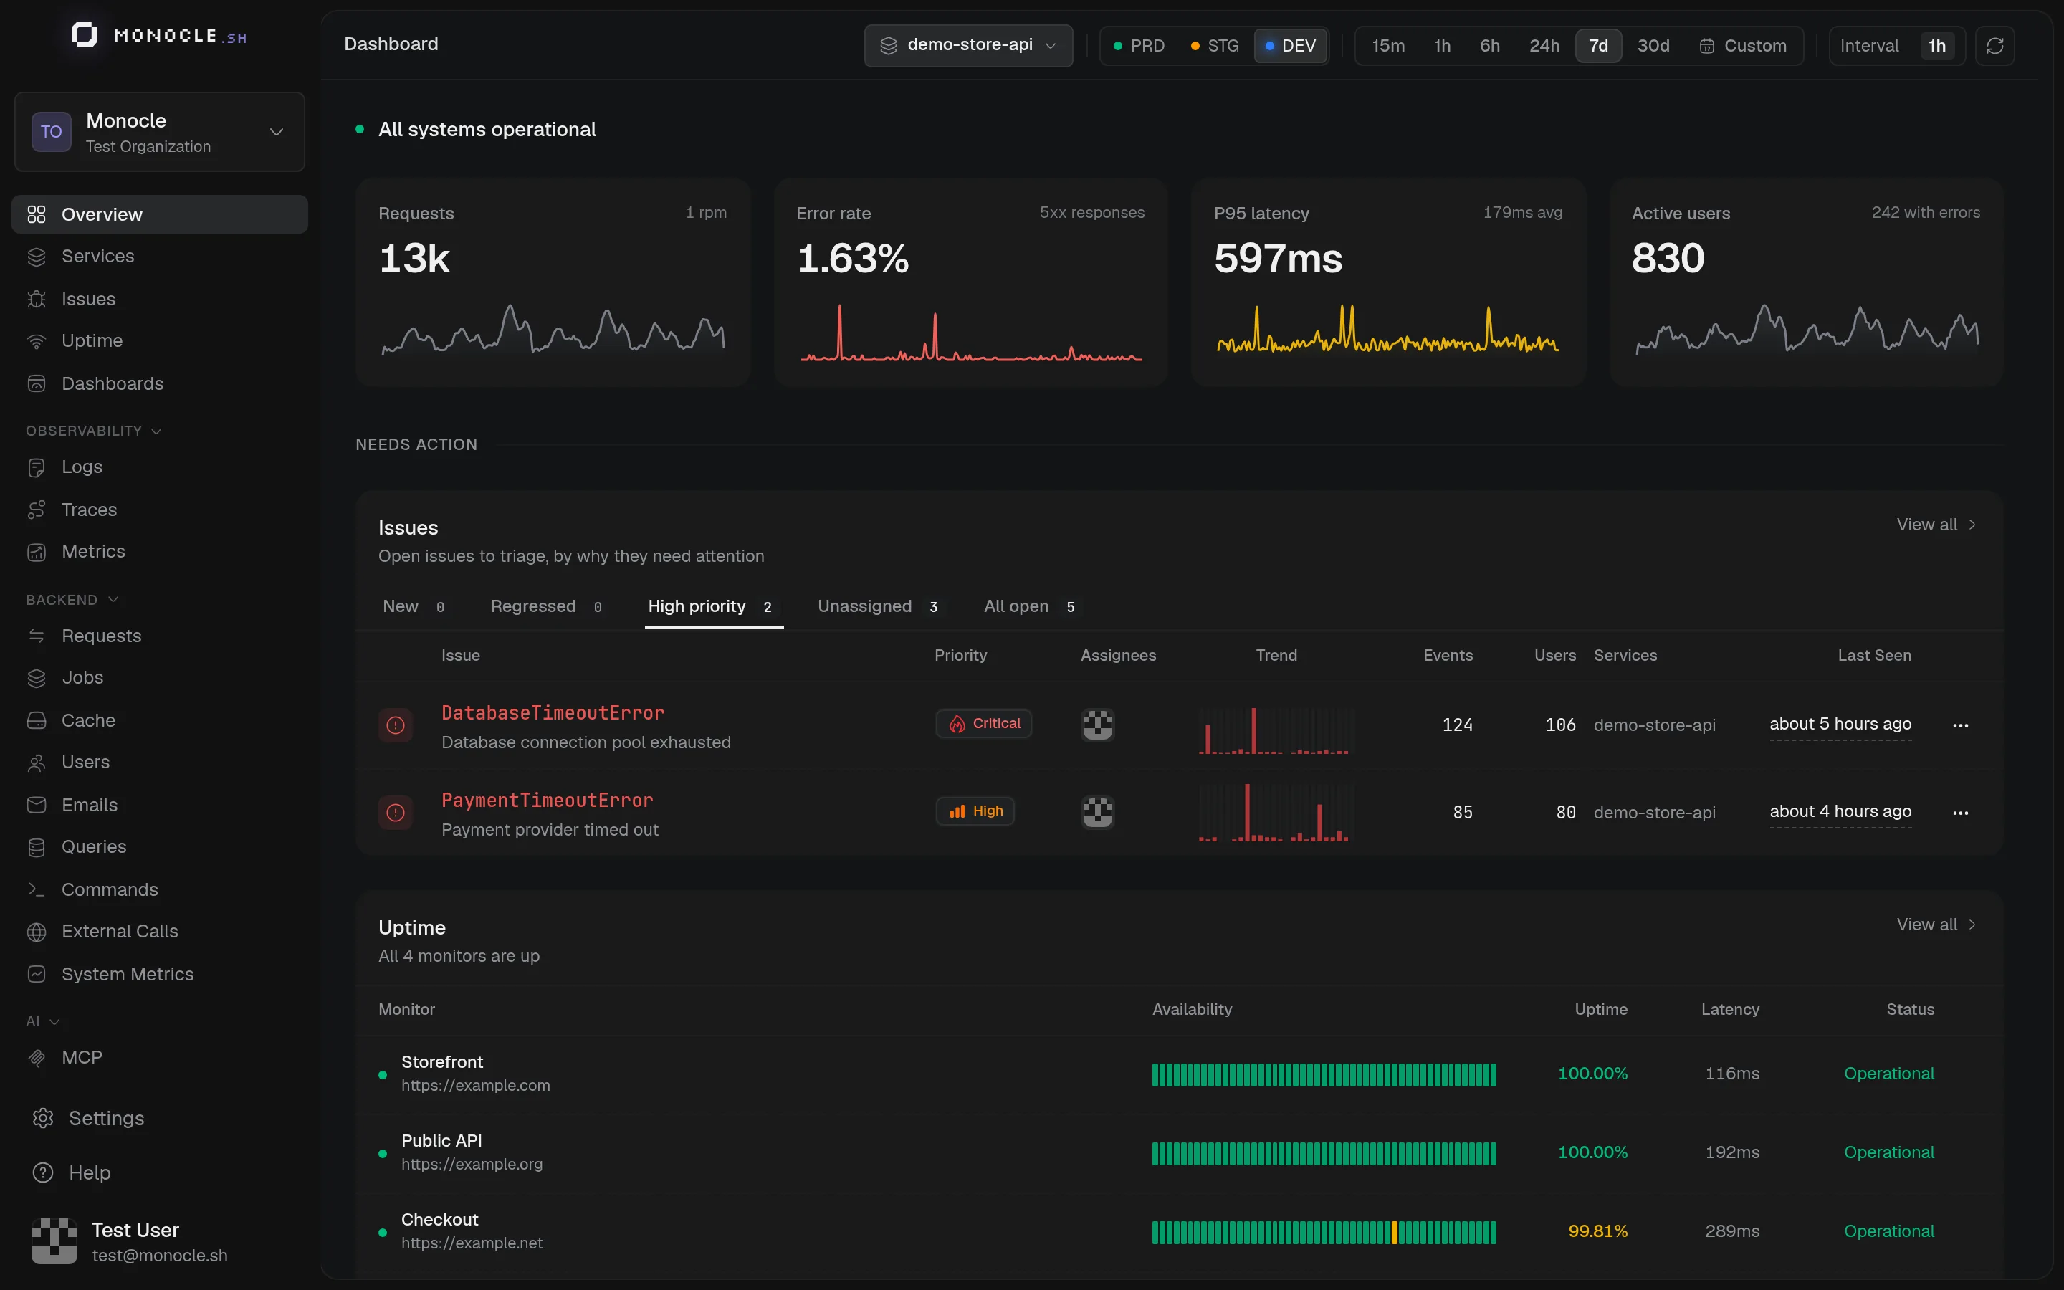
Task: Click the Public API availability bar
Action: (1324, 1154)
